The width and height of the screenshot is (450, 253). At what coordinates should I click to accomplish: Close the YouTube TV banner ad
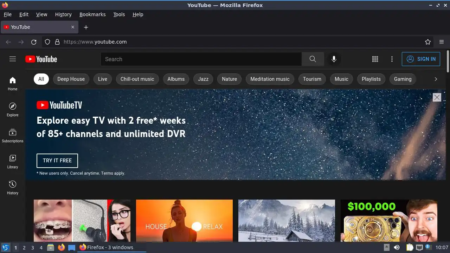point(437,97)
